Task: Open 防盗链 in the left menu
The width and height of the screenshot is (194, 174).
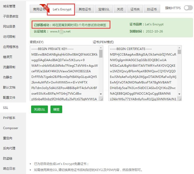Action: (x=8, y=158)
